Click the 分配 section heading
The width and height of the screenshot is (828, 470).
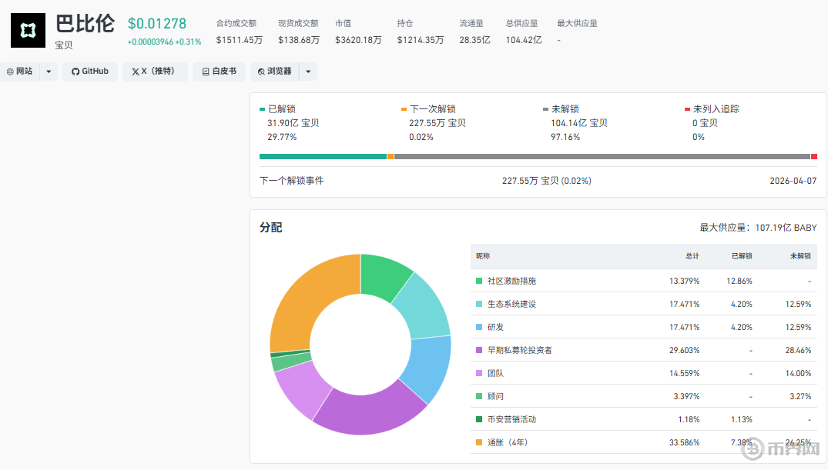(271, 228)
